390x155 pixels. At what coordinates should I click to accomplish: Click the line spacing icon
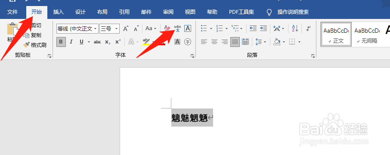(259, 42)
